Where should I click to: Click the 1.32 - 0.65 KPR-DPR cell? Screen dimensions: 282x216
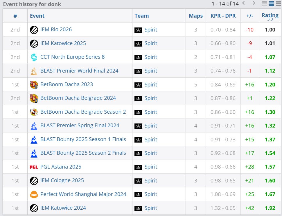[223, 208]
